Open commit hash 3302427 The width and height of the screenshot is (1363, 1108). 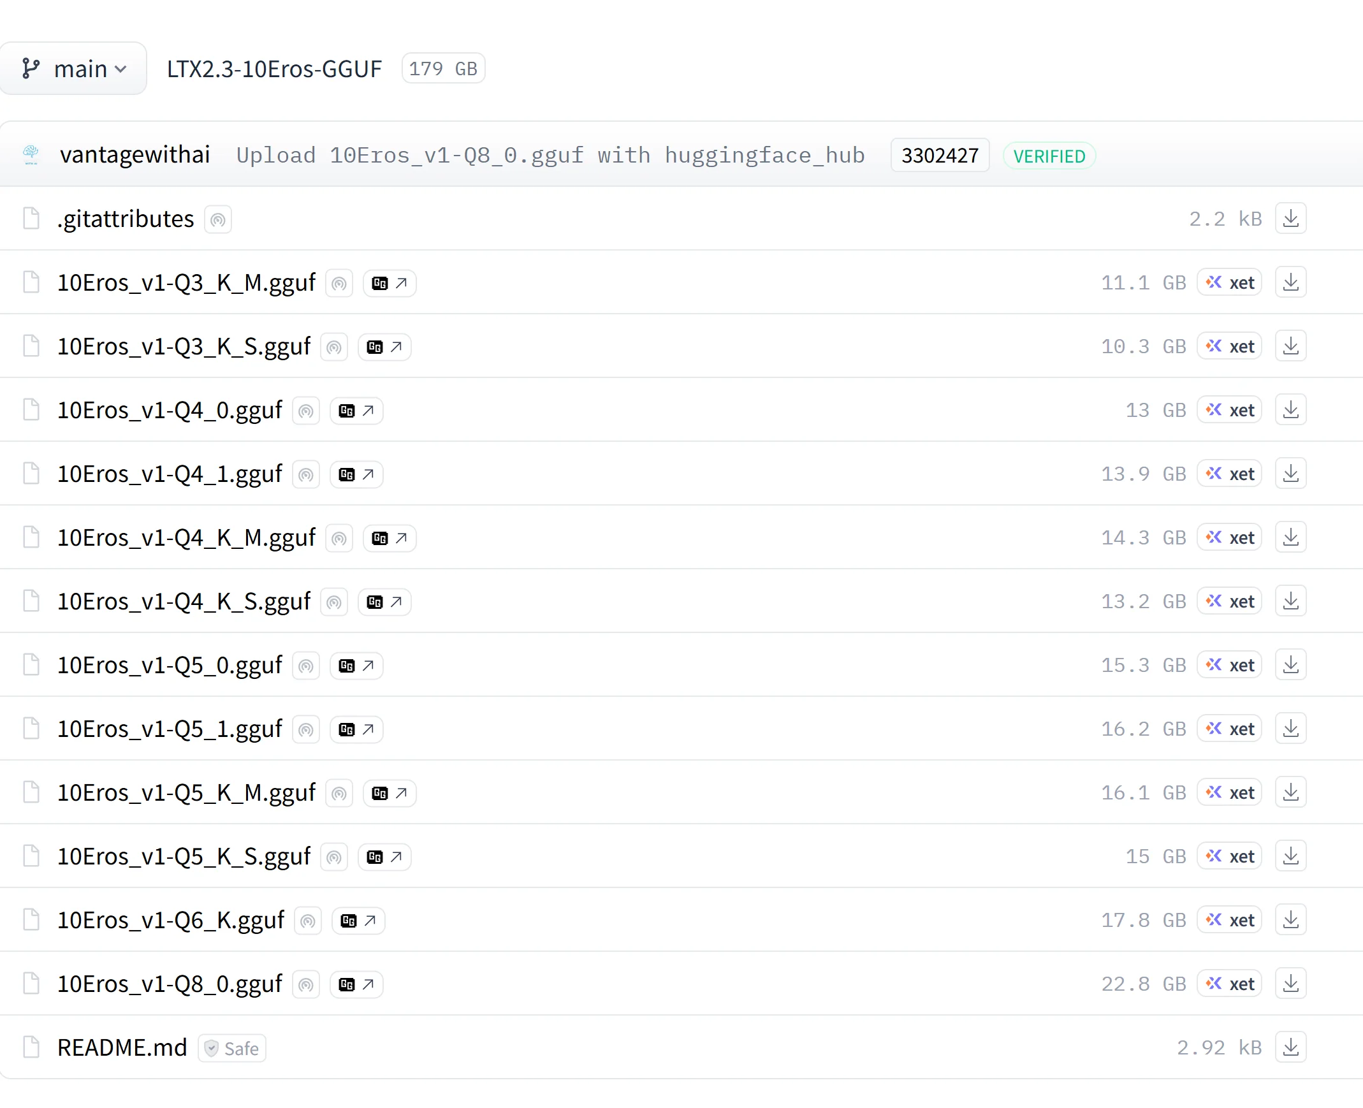(940, 155)
